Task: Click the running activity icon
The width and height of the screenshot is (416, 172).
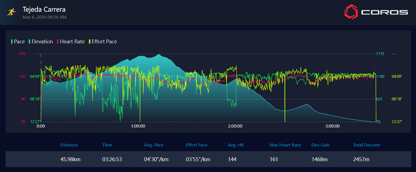Action: coord(11,12)
